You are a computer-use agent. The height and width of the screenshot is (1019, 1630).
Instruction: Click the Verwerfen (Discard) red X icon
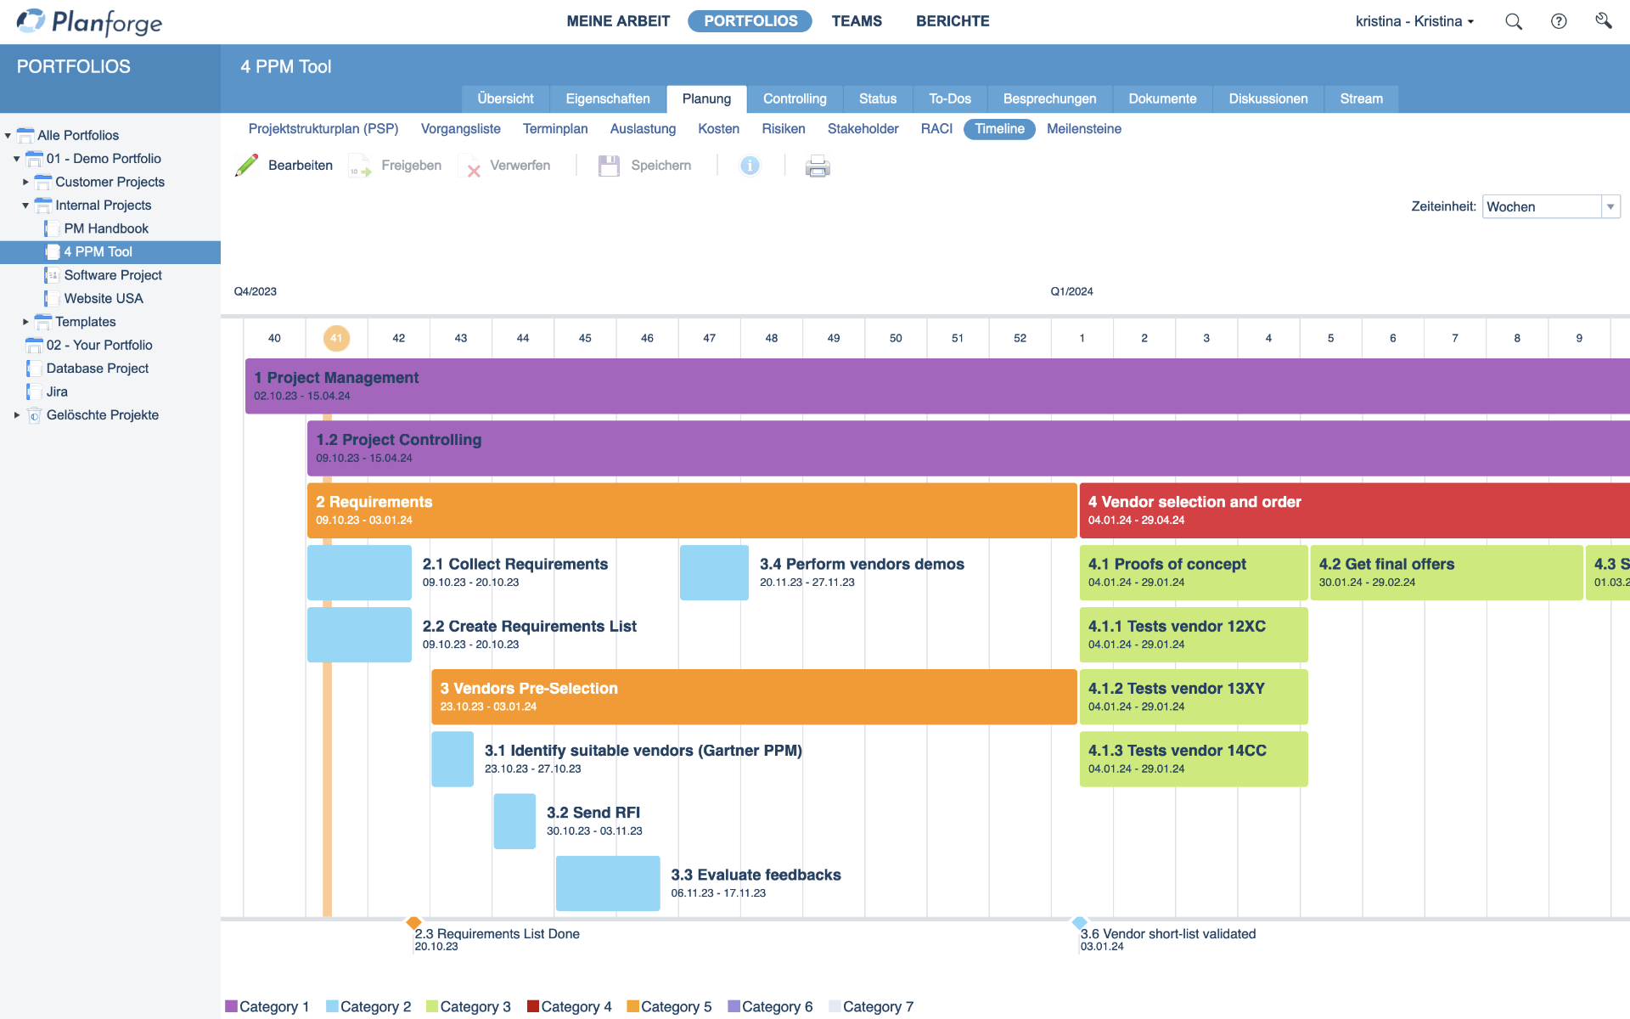(x=473, y=166)
